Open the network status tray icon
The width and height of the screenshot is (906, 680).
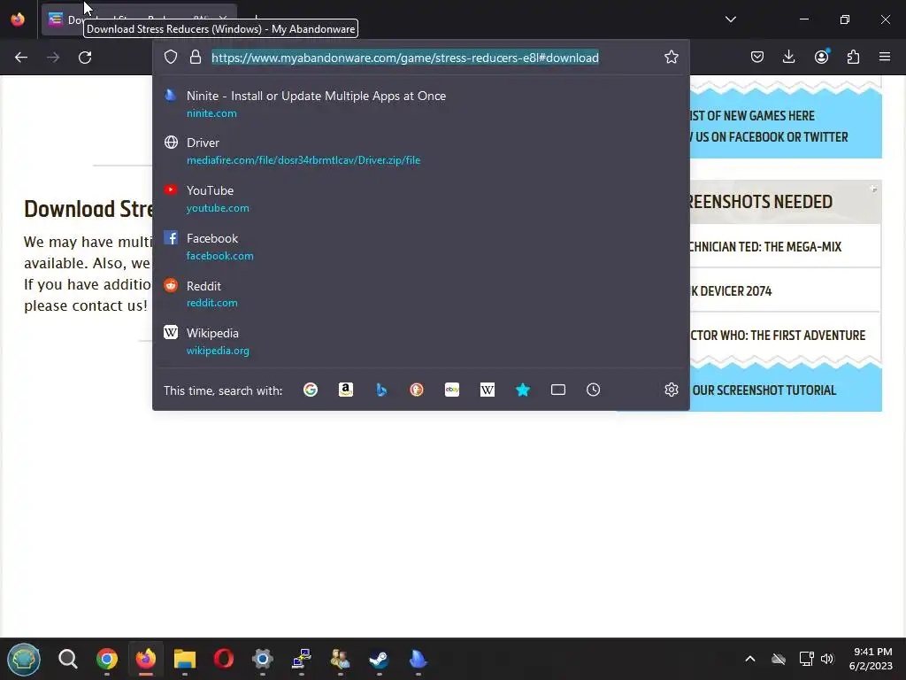point(806,659)
